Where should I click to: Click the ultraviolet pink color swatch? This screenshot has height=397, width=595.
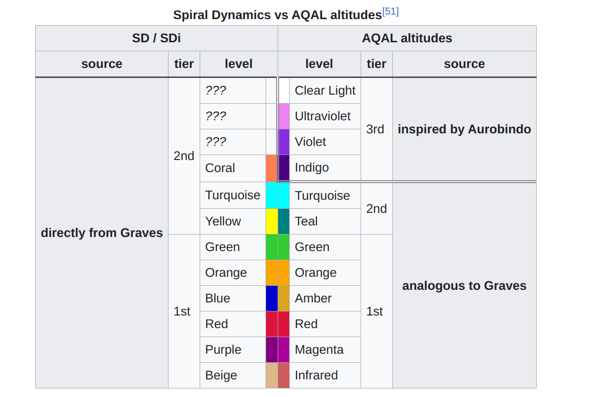(284, 116)
